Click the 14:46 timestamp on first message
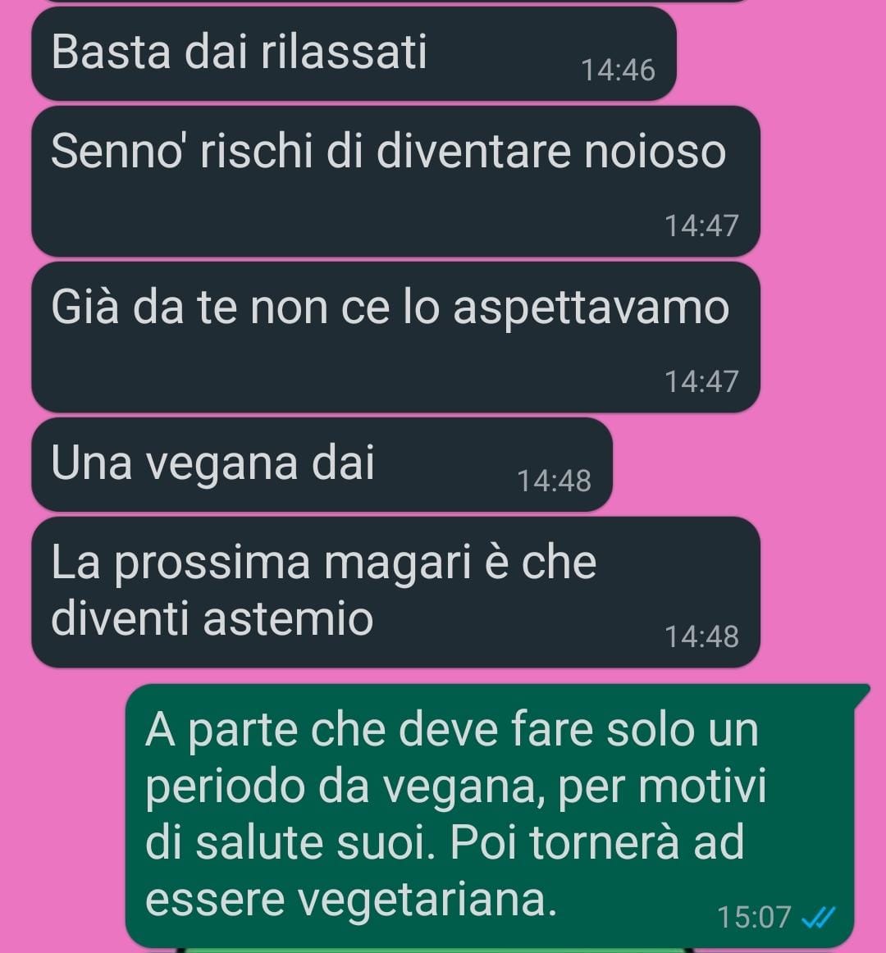 coord(618,70)
